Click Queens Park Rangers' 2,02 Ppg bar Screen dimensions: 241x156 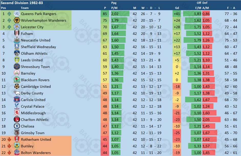pos(120,14)
